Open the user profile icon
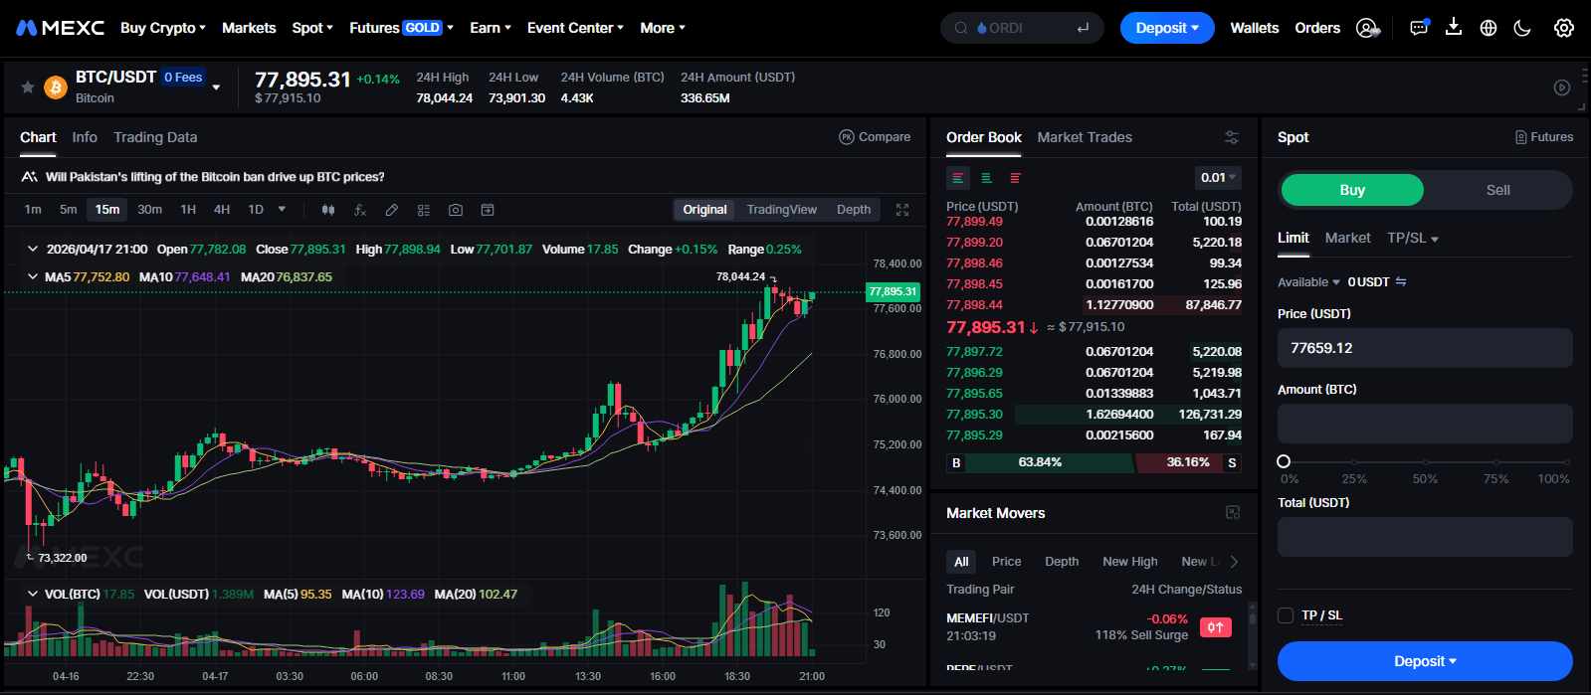 click(1368, 28)
